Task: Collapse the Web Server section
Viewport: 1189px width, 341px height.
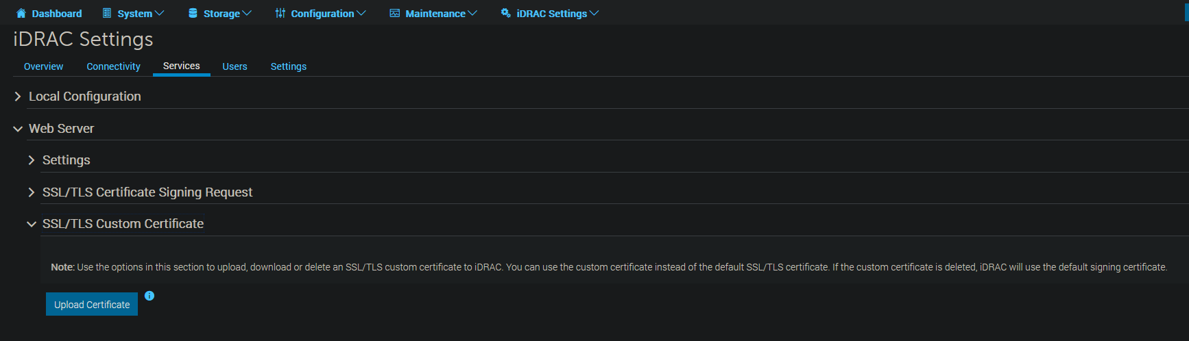Action: tap(18, 129)
